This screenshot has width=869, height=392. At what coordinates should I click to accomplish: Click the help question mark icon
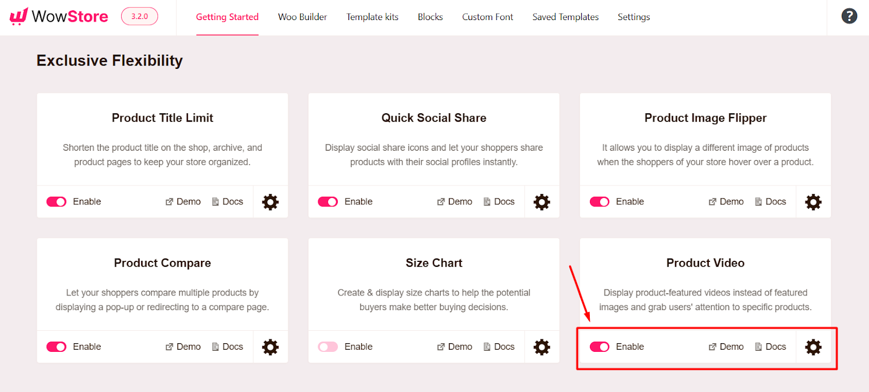848,16
